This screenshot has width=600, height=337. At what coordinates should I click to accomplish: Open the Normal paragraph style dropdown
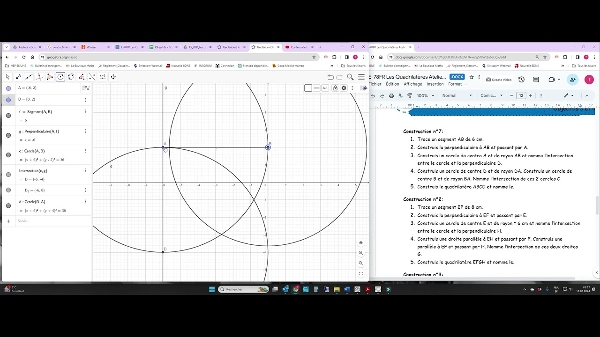click(457, 95)
